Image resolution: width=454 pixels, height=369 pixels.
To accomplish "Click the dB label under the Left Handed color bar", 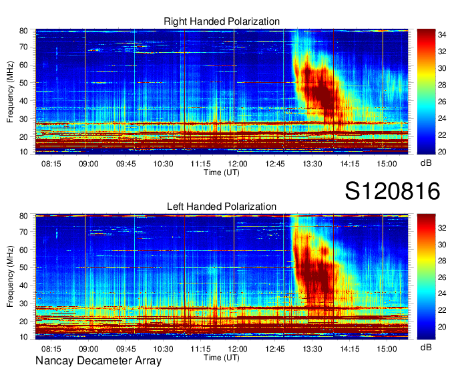I will [426, 347].
